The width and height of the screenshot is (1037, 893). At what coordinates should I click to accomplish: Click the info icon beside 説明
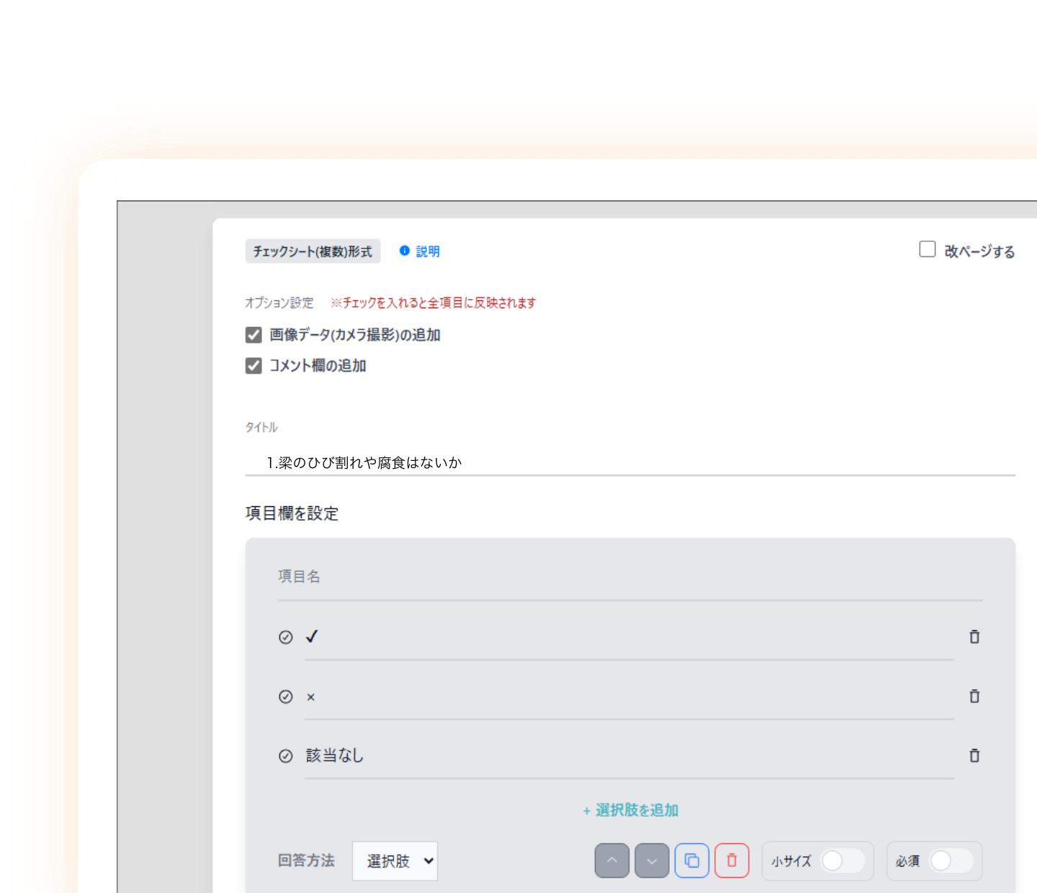pyautogui.click(x=405, y=251)
